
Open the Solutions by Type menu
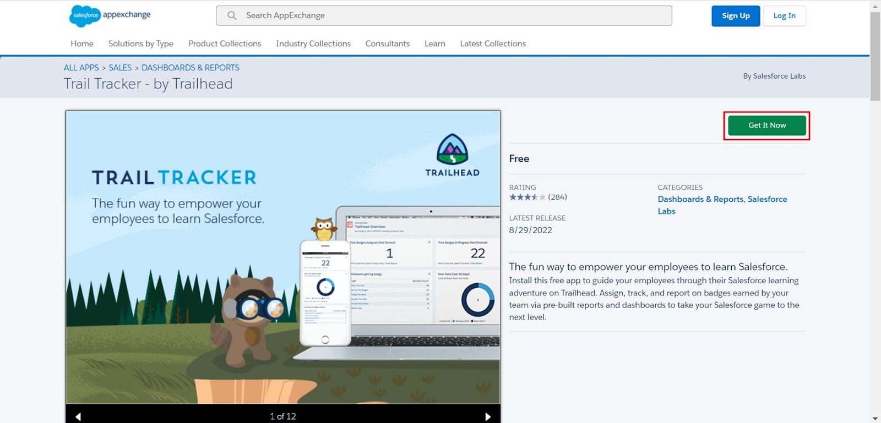pos(141,43)
